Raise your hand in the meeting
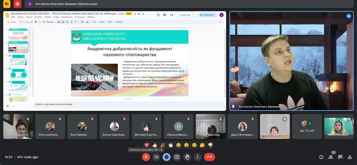 187,157
